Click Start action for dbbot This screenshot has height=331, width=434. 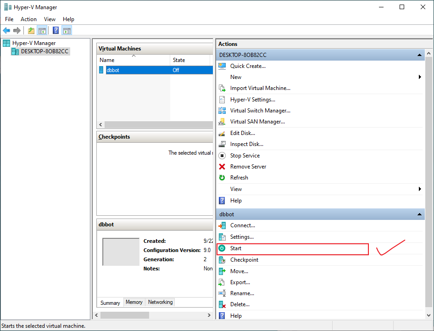coord(235,248)
